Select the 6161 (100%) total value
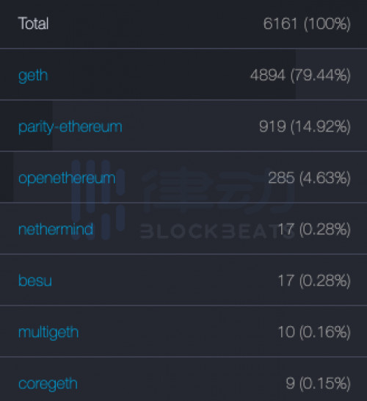Image resolution: width=367 pixels, height=401 pixels. [307, 24]
